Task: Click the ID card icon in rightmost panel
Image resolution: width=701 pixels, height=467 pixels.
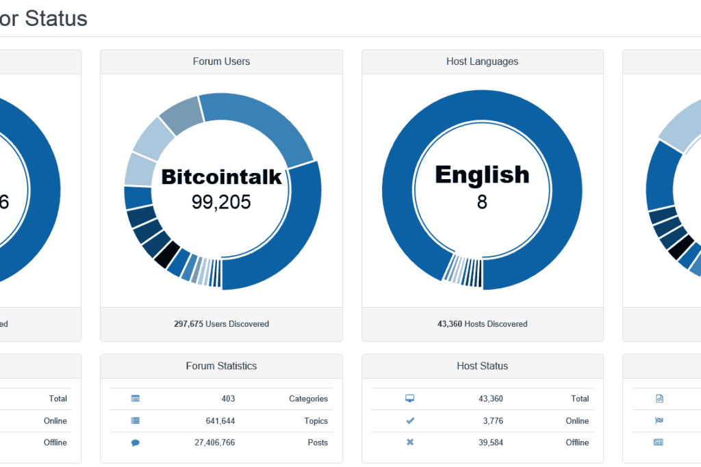Action: (x=659, y=442)
